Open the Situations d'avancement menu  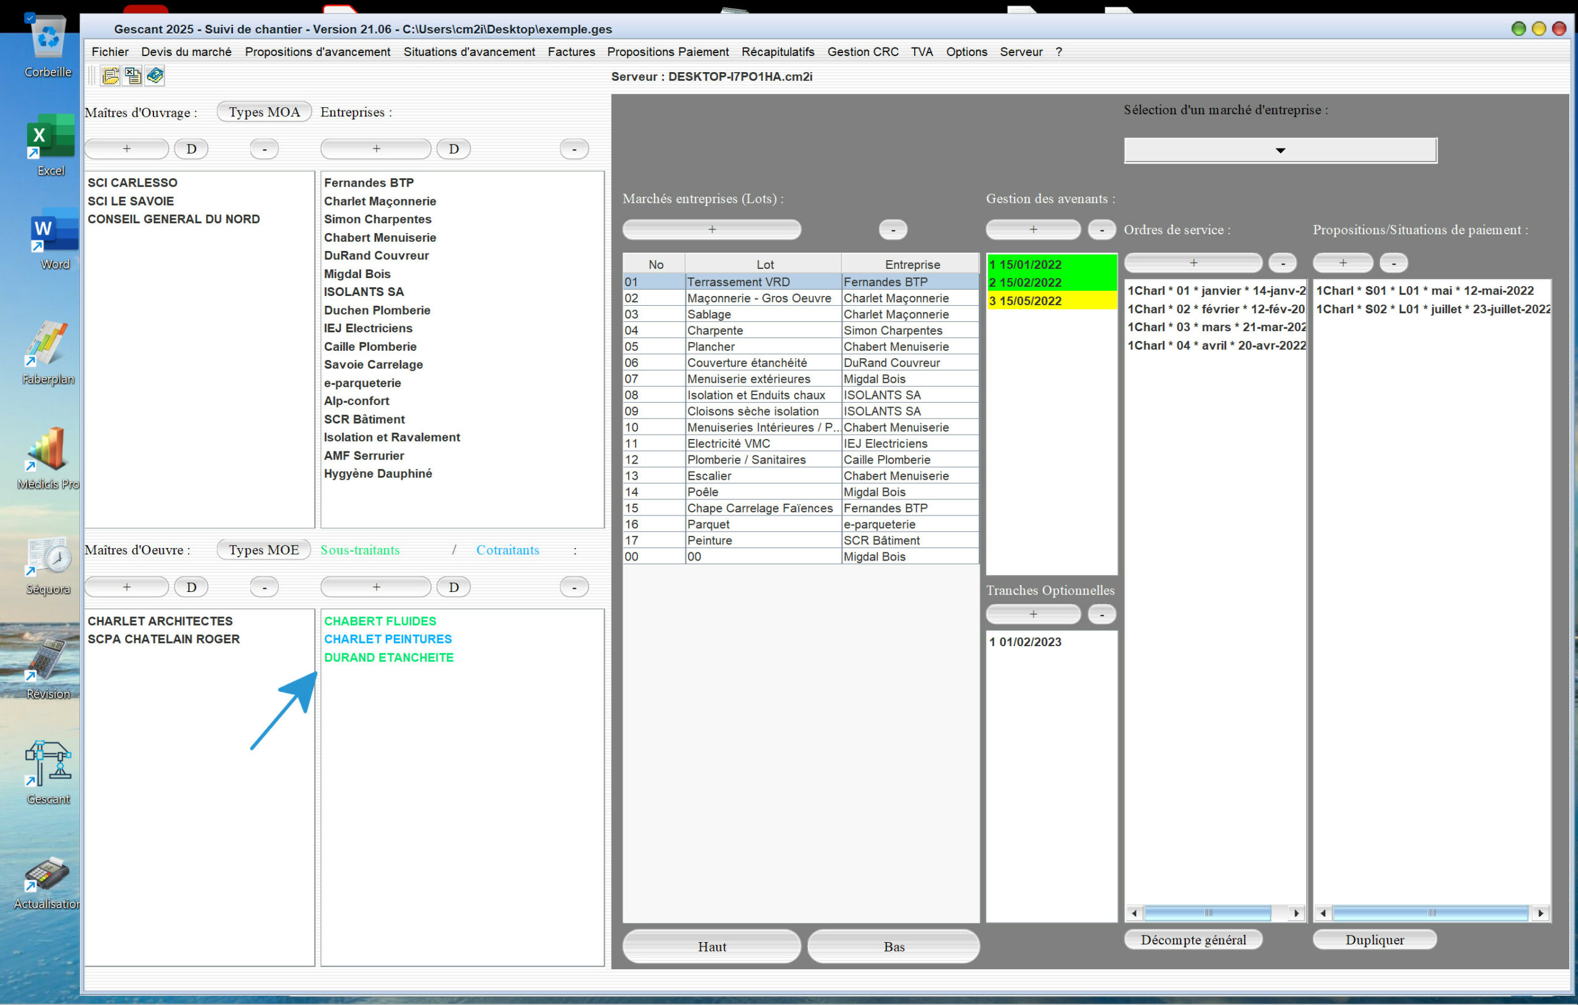point(469,52)
